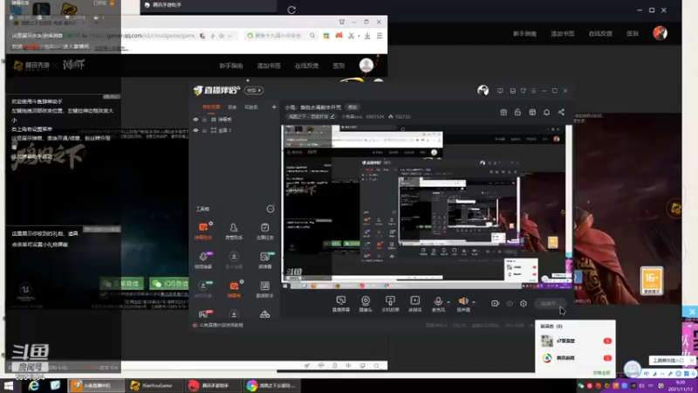Open browser downloads icon

tap(367, 36)
